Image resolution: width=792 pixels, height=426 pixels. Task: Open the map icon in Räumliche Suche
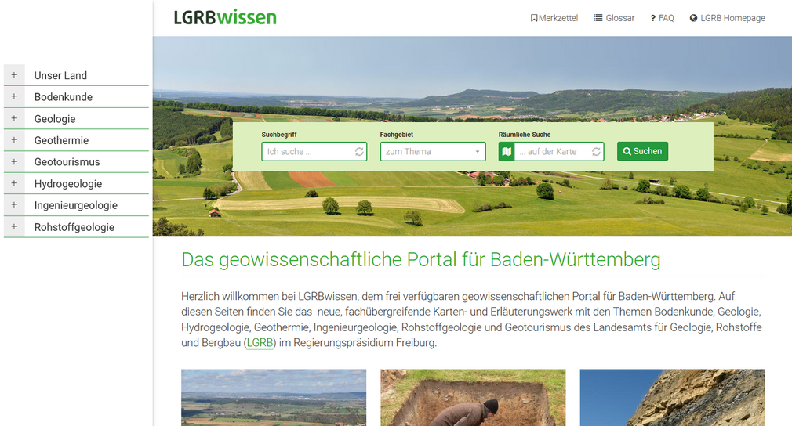point(507,151)
